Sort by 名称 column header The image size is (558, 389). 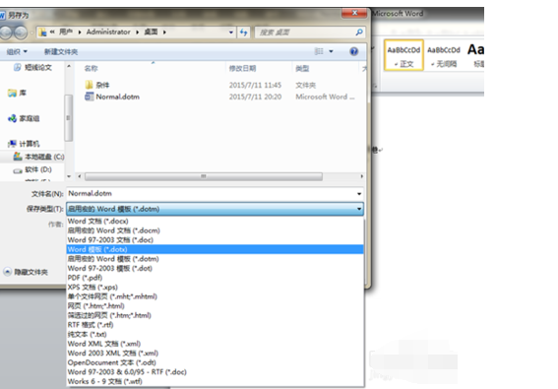pos(92,68)
